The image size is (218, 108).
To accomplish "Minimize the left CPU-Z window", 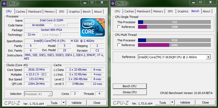I will [x=85, y=2].
